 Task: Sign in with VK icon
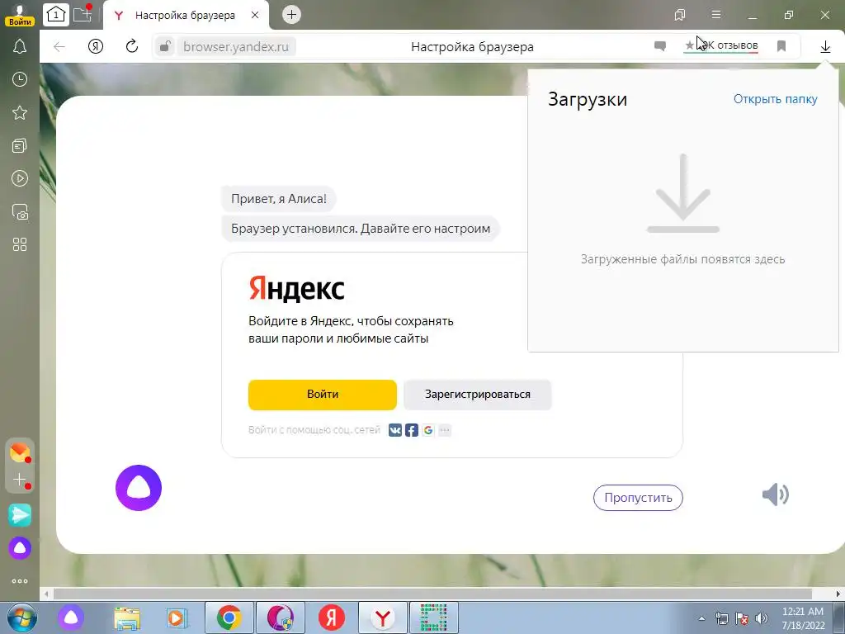click(395, 430)
